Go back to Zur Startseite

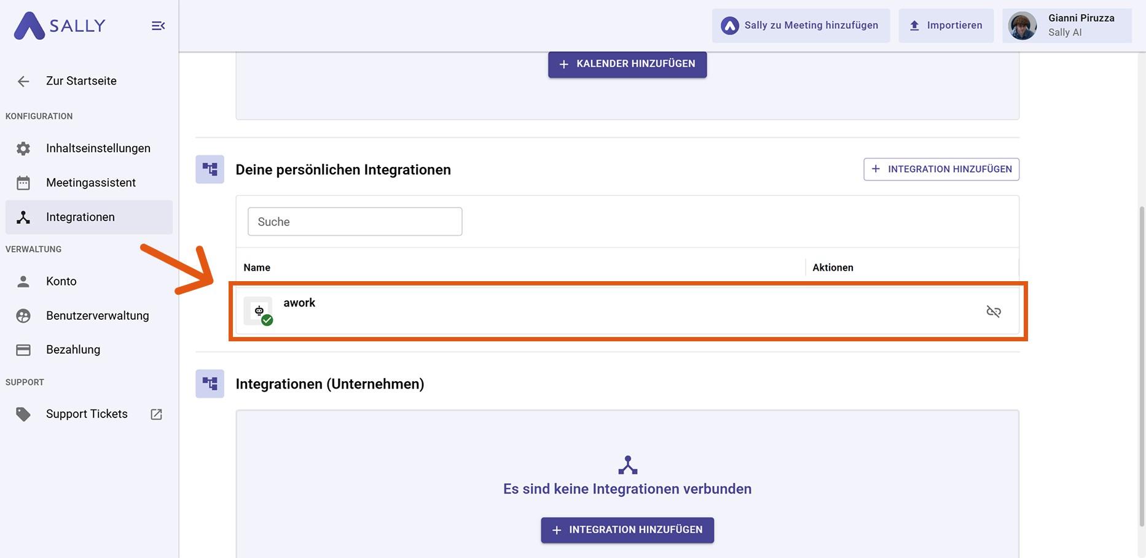tap(80, 81)
